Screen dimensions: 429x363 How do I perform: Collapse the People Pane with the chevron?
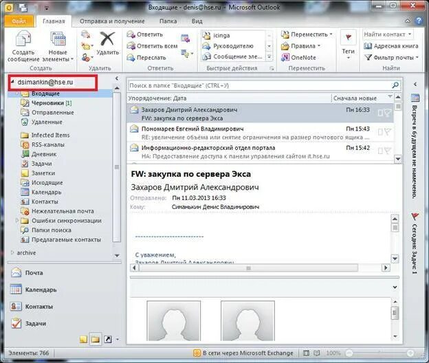[x=395, y=287]
